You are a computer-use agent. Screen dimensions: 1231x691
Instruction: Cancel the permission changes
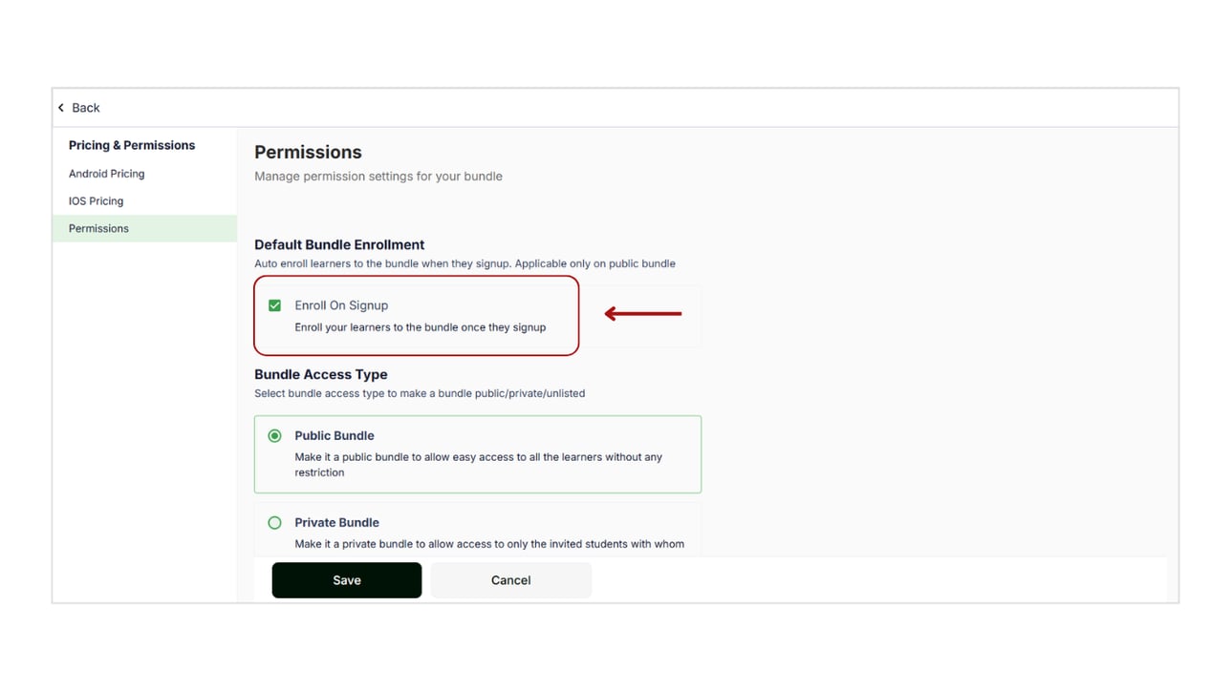pos(511,580)
